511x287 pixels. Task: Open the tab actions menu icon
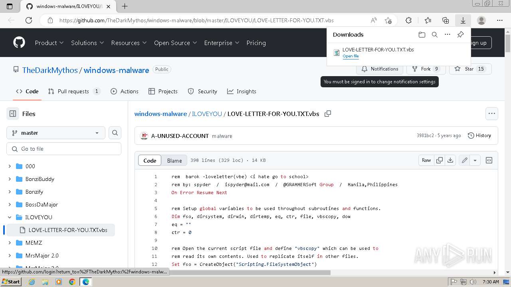[10, 6]
